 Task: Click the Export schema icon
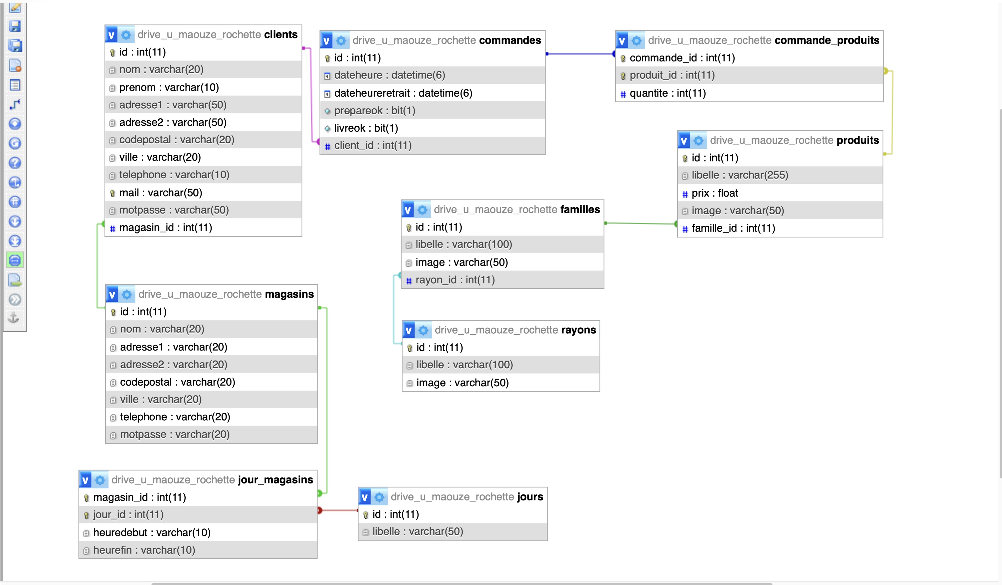tap(15, 280)
